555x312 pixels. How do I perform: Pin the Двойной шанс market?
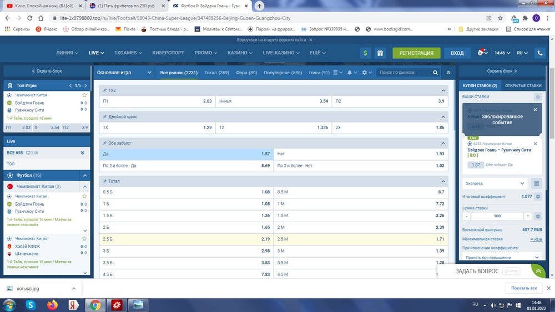coord(105,116)
